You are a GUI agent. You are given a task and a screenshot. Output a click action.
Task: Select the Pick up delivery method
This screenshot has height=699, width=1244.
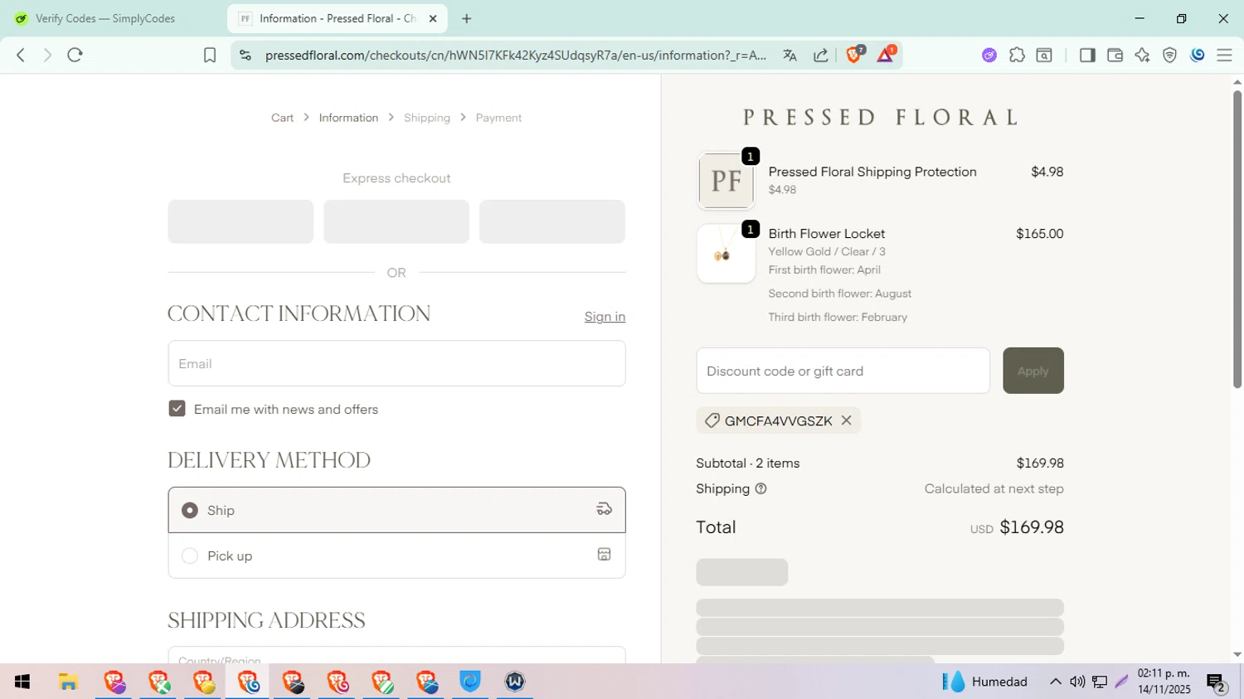(x=396, y=556)
